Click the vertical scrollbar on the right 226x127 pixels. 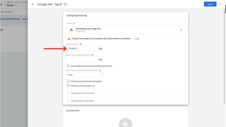point(224,56)
